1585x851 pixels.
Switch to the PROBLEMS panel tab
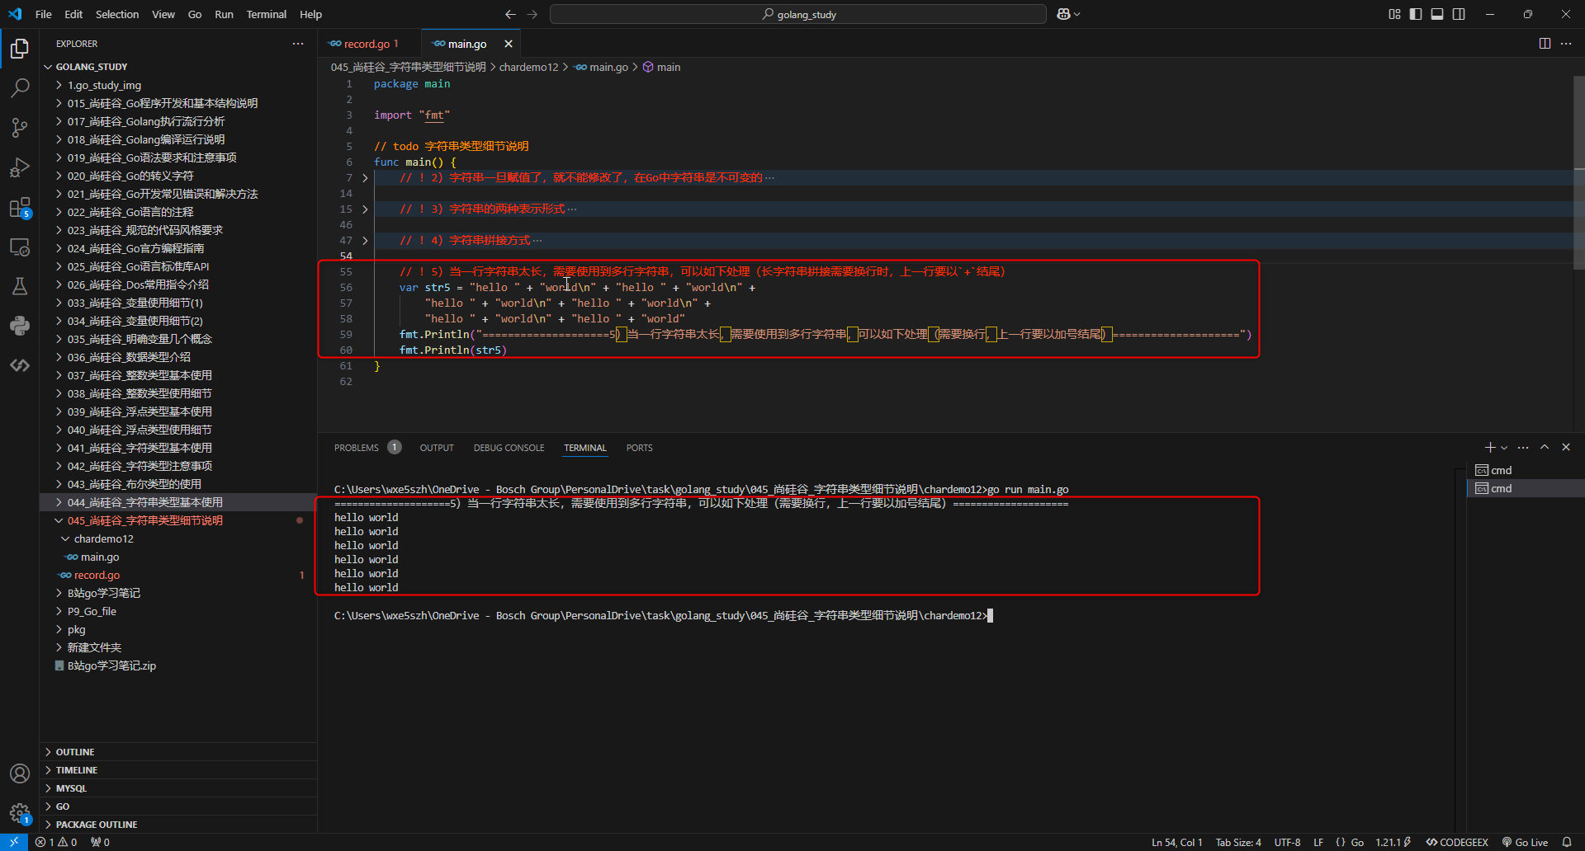click(x=367, y=448)
